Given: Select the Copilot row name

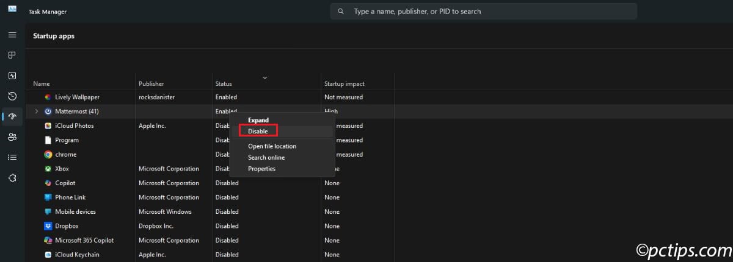Looking at the screenshot, I should (65, 183).
